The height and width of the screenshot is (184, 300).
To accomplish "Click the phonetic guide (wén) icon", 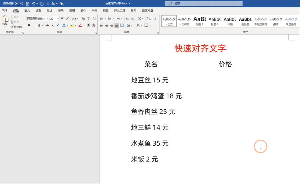I will point(88,19).
